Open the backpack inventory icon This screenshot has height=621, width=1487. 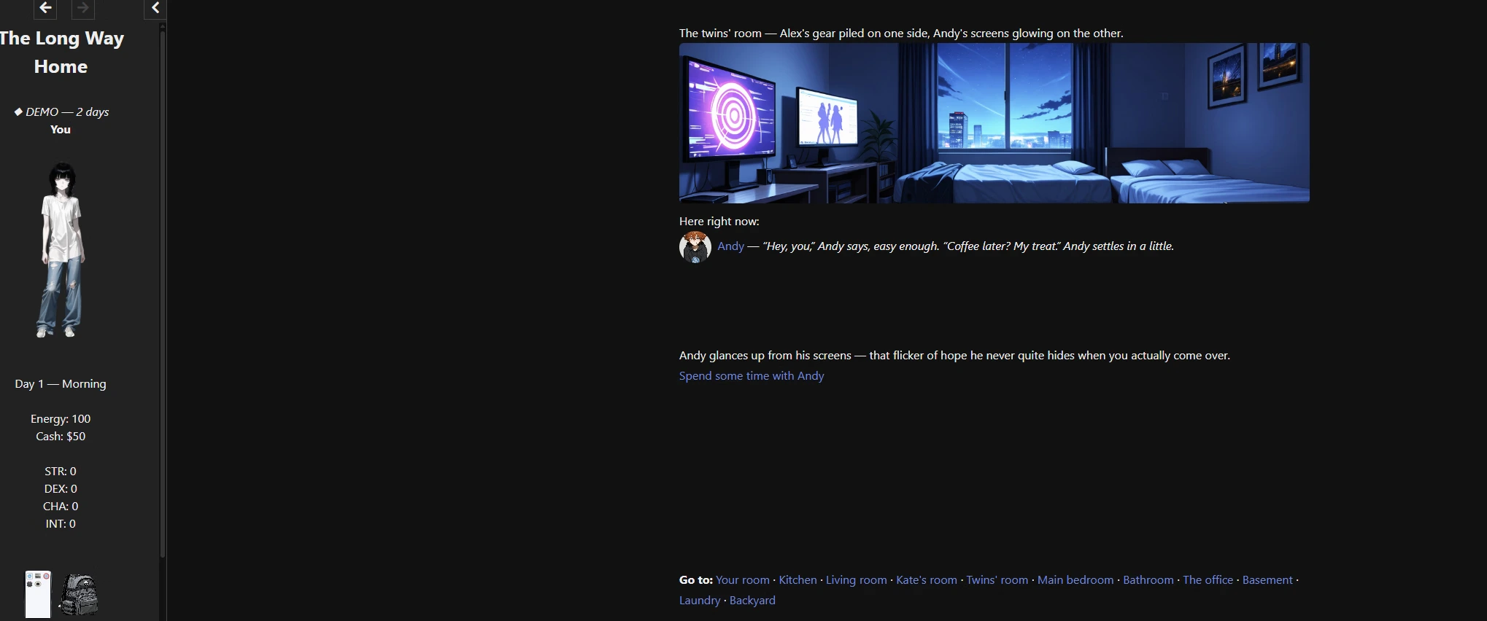[79, 595]
